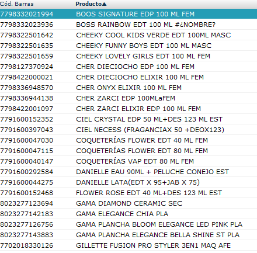Pick GILLETTE FUSION PRO STYLER 3EN1 MAQ AFE
The height and width of the screenshot is (253, 257).
click(128, 245)
